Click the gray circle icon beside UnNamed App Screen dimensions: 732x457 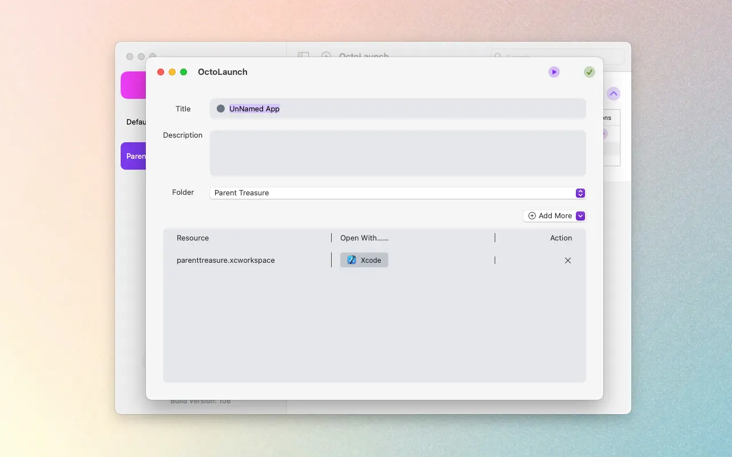tap(221, 108)
